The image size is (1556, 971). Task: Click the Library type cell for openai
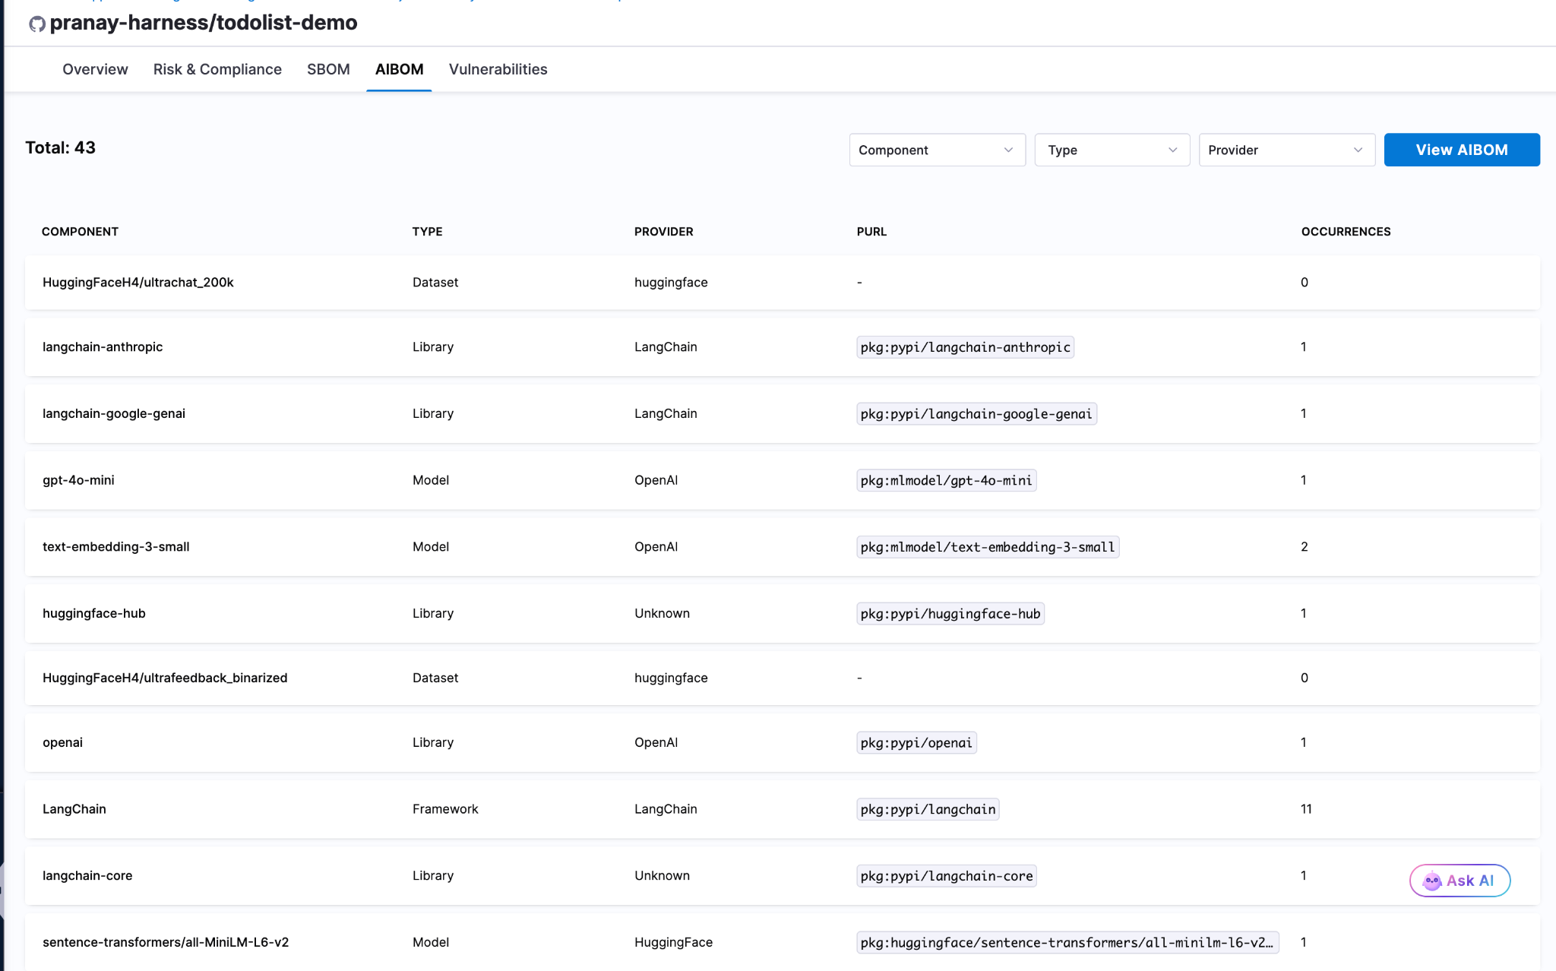click(x=433, y=742)
